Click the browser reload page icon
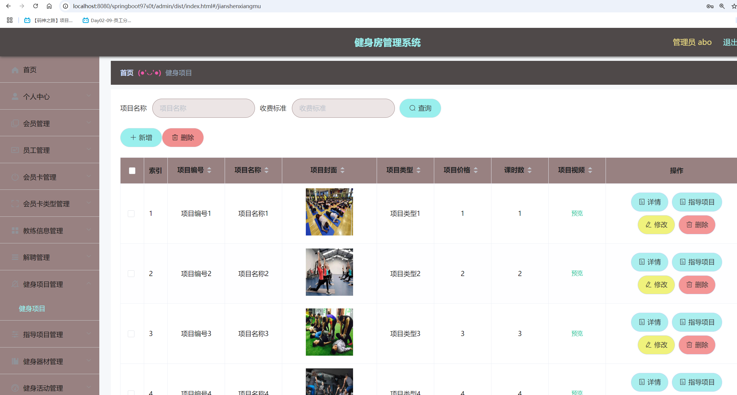Image resolution: width=737 pixels, height=395 pixels. click(35, 6)
